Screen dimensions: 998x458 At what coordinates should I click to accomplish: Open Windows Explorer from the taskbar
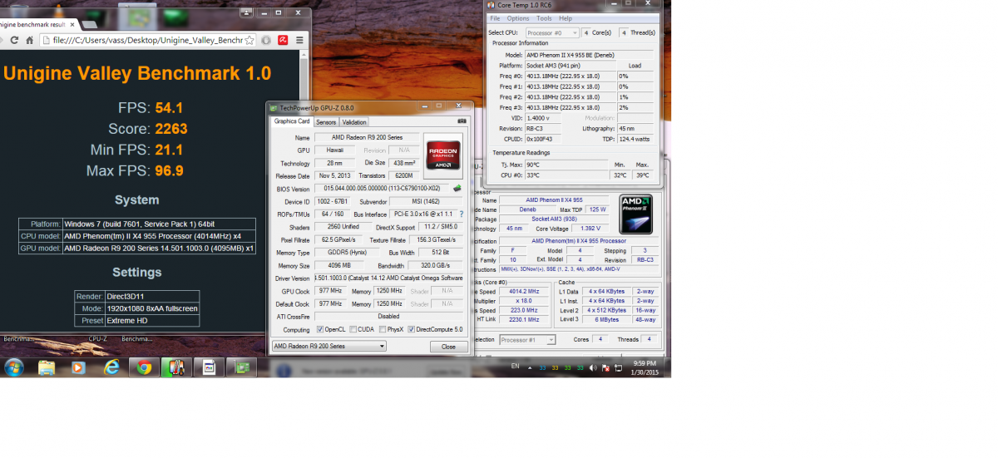click(x=47, y=367)
